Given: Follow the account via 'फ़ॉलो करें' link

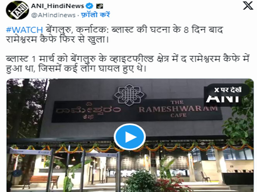Looking at the screenshot, I should [96, 15].
